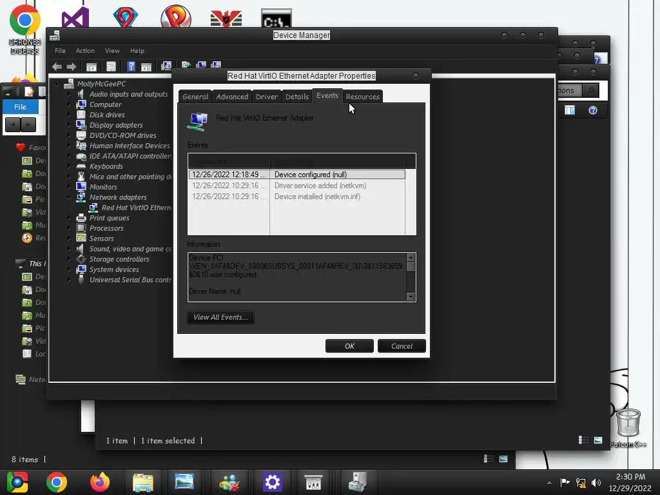Expand the Keyboards node

[68, 166]
